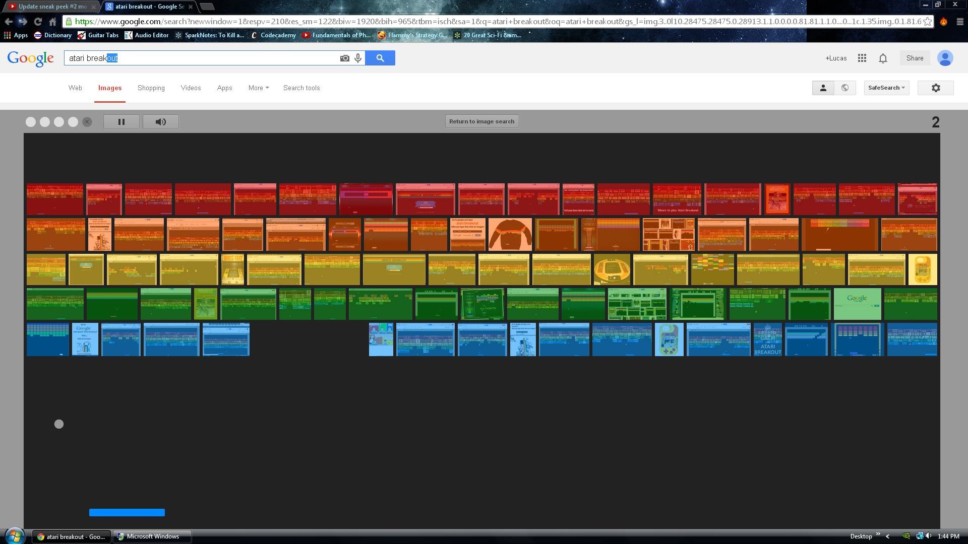This screenshot has height=544, width=968.
Task: Open the volume tray icon
Action: [x=929, y=536]
